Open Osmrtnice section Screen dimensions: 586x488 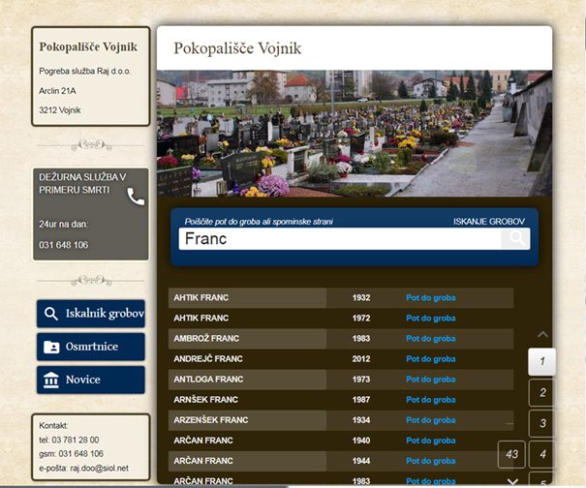click(x=91, y=347)
